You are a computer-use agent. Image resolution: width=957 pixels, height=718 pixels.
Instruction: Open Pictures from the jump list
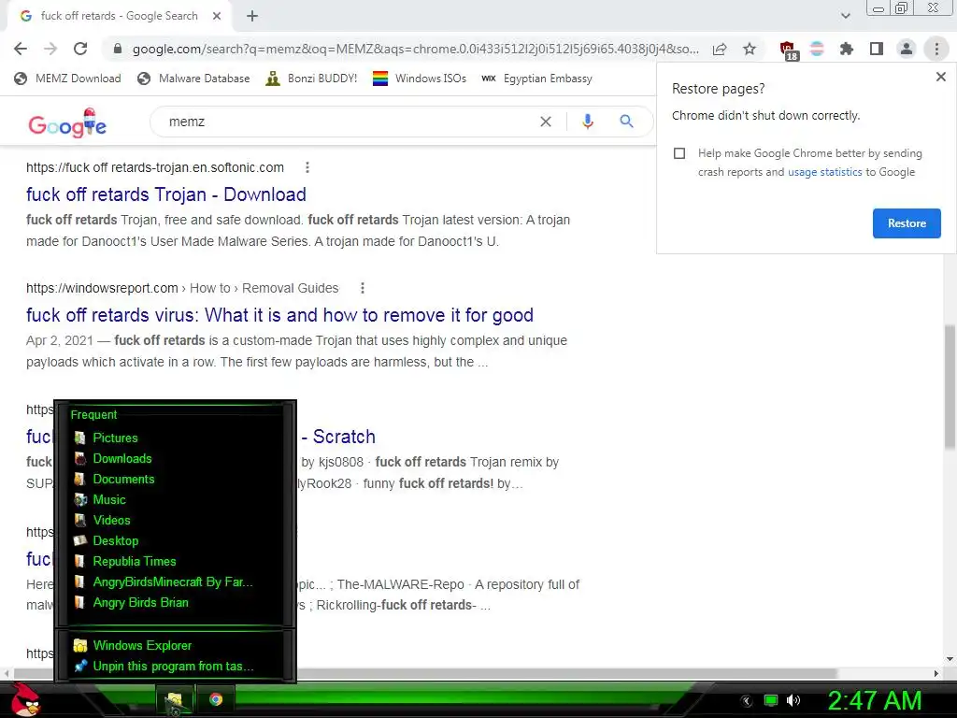(x=115, y=438)
